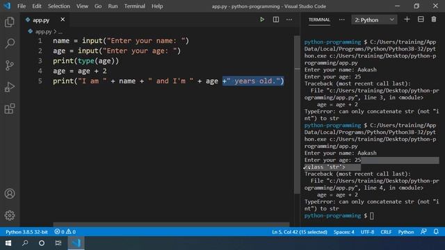Click the "<class 'str'>" terminal output

click(x=325, y=167)
